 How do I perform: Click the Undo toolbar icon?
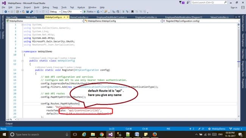pos(37,12)
